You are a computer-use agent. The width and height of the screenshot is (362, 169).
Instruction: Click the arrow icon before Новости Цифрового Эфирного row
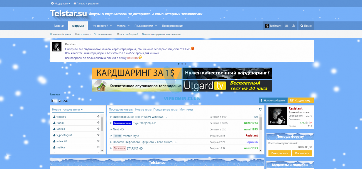coord(111,142)
